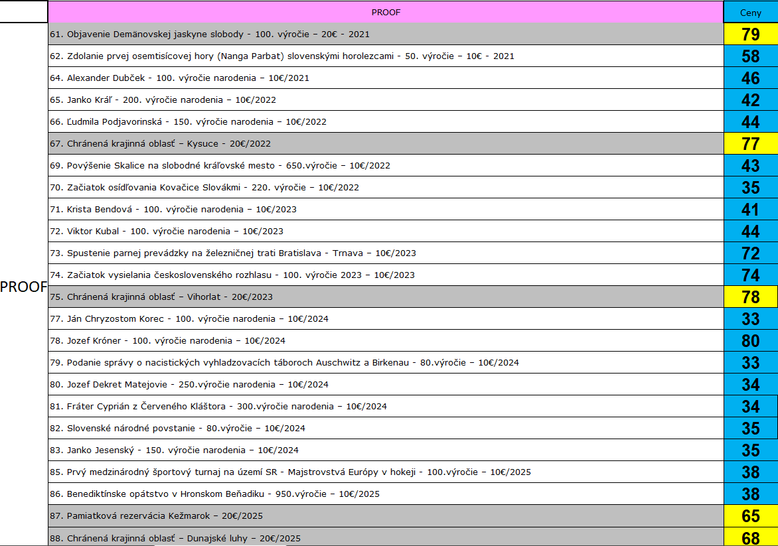Select the price 72 cell
Screen dimensions: 778x546
750,253
